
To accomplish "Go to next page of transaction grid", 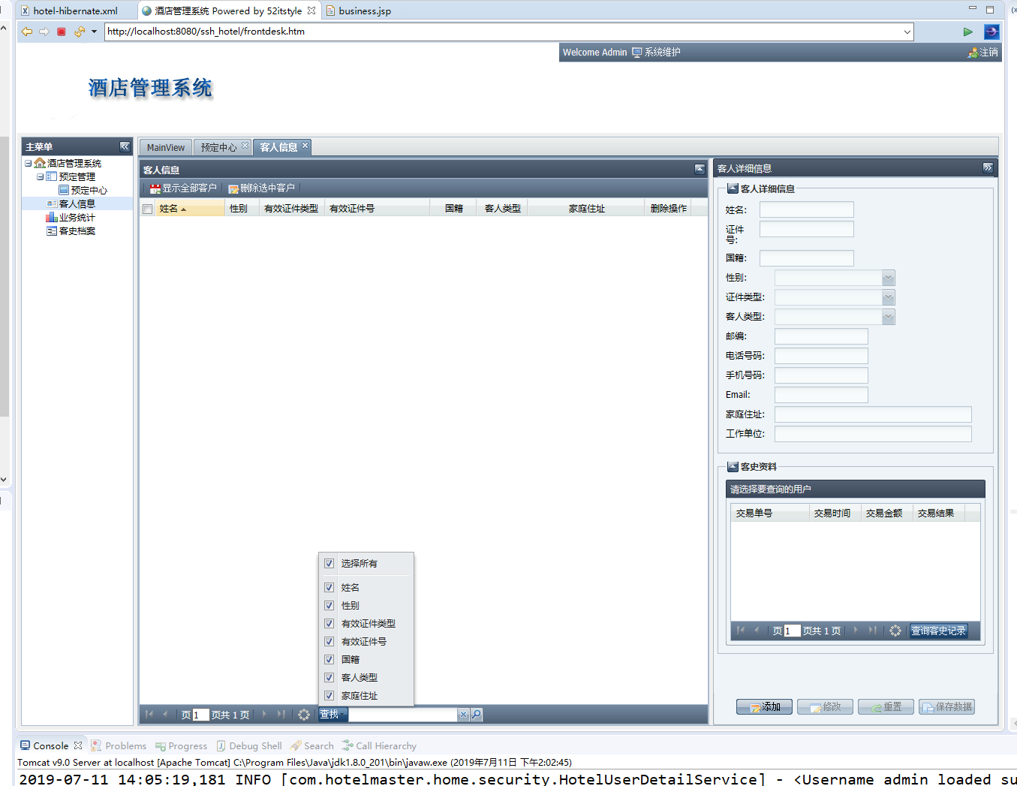I will [x=856, y=631].
